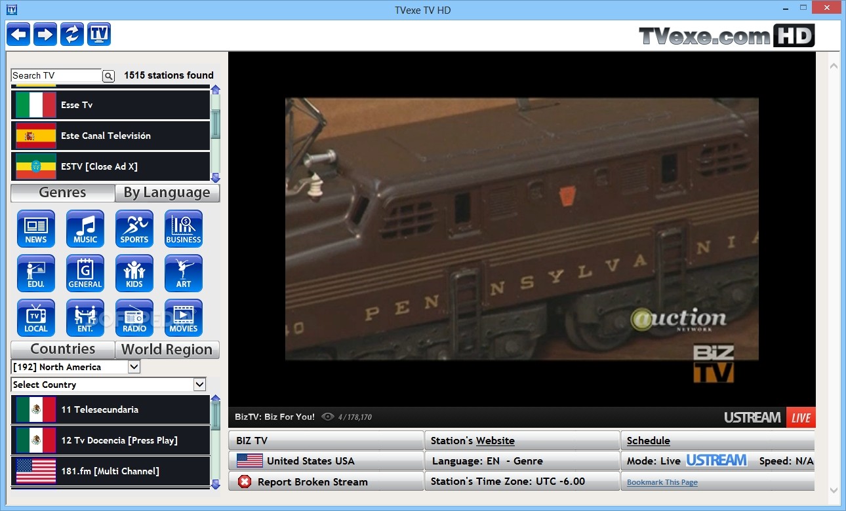Click the refresh arrows toolbar icon

(x=72, y=34)
